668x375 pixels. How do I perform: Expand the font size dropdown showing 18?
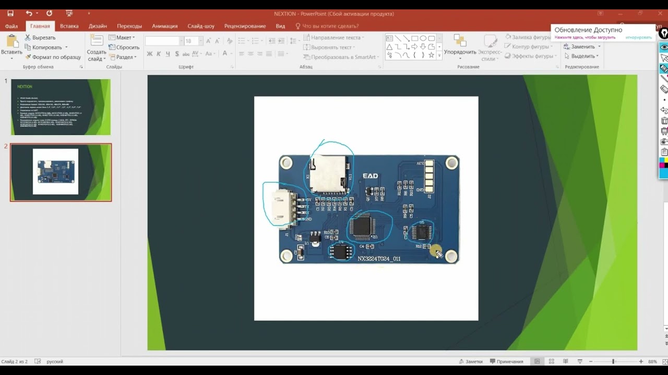pos(200,41)
